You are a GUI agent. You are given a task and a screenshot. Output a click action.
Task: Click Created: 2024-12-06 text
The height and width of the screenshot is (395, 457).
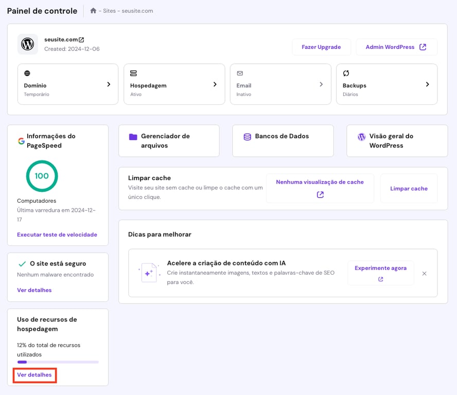[x=72, y=49]
